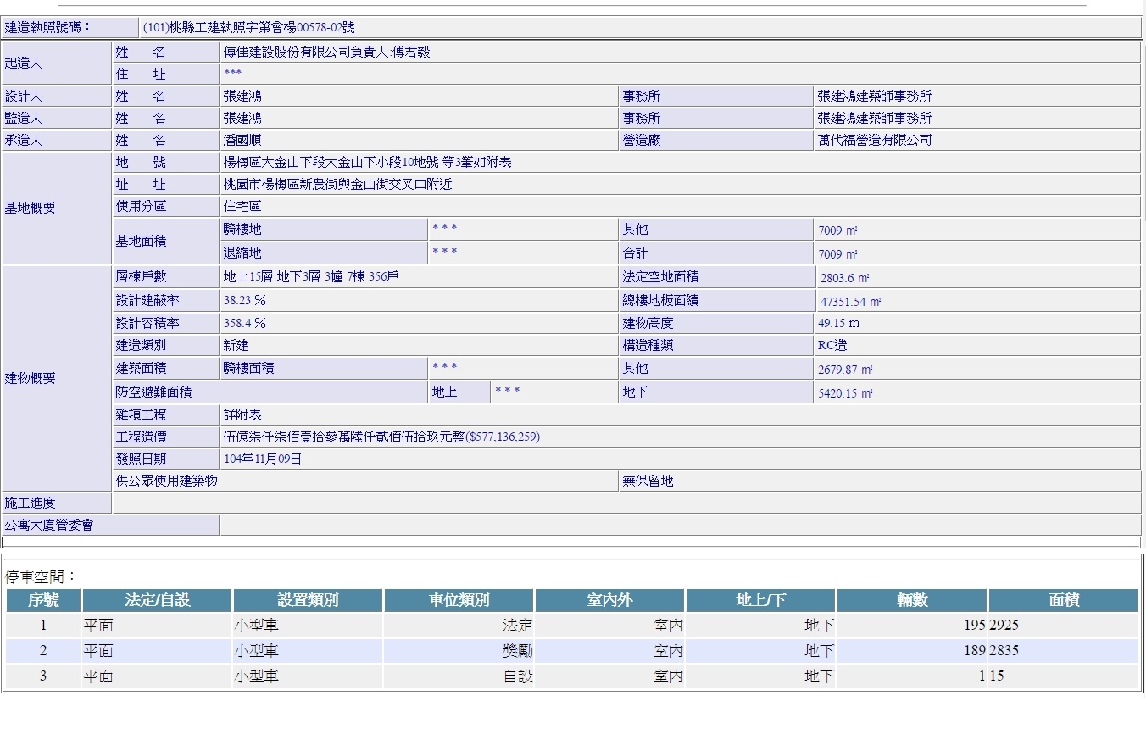This screenshot has width=1146, height=751.
Task: Click the 供公眾使用建築物 cell
Action: 365,481
